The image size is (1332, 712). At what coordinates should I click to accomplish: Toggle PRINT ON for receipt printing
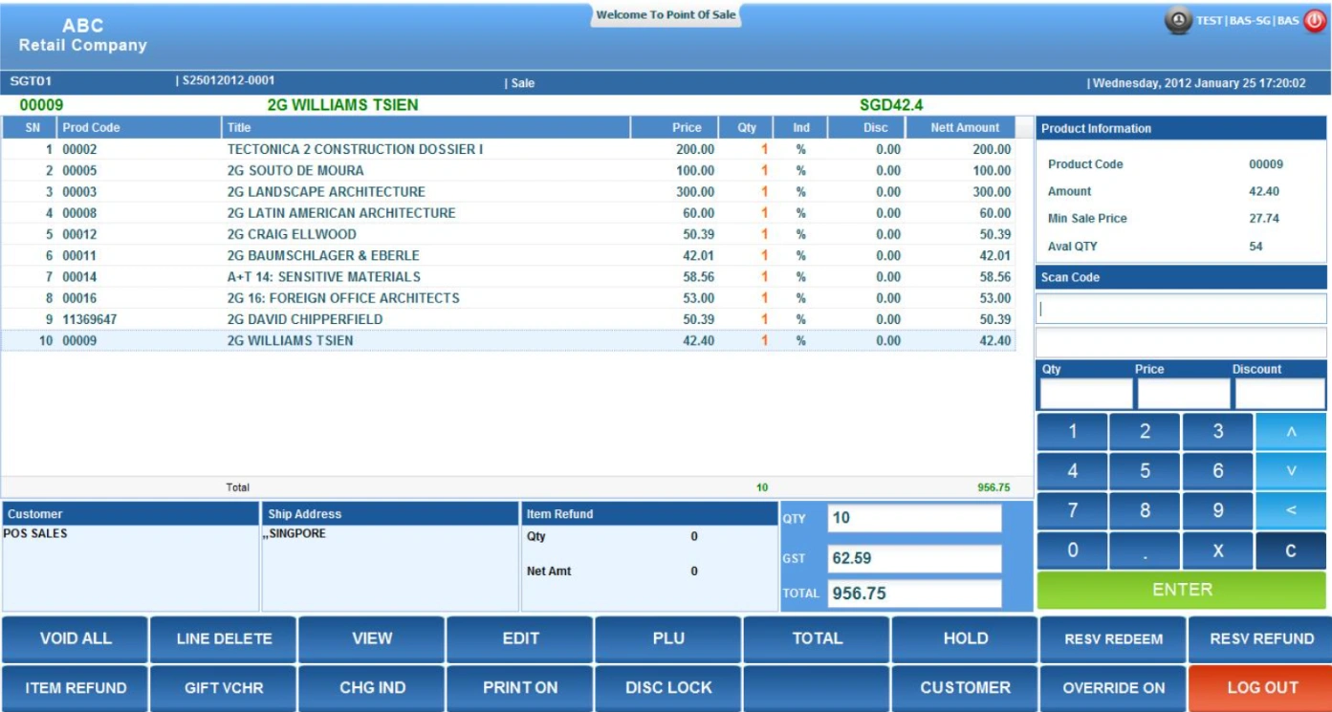click(520, 687)
